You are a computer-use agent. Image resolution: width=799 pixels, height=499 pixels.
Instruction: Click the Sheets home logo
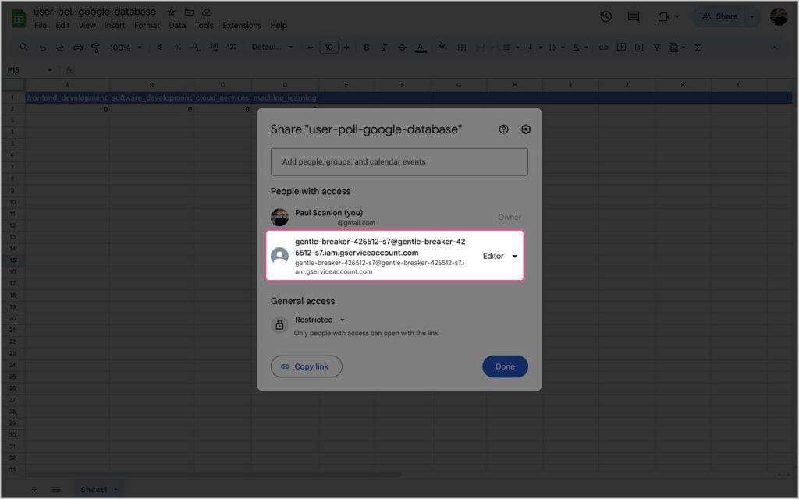(19, 19)
